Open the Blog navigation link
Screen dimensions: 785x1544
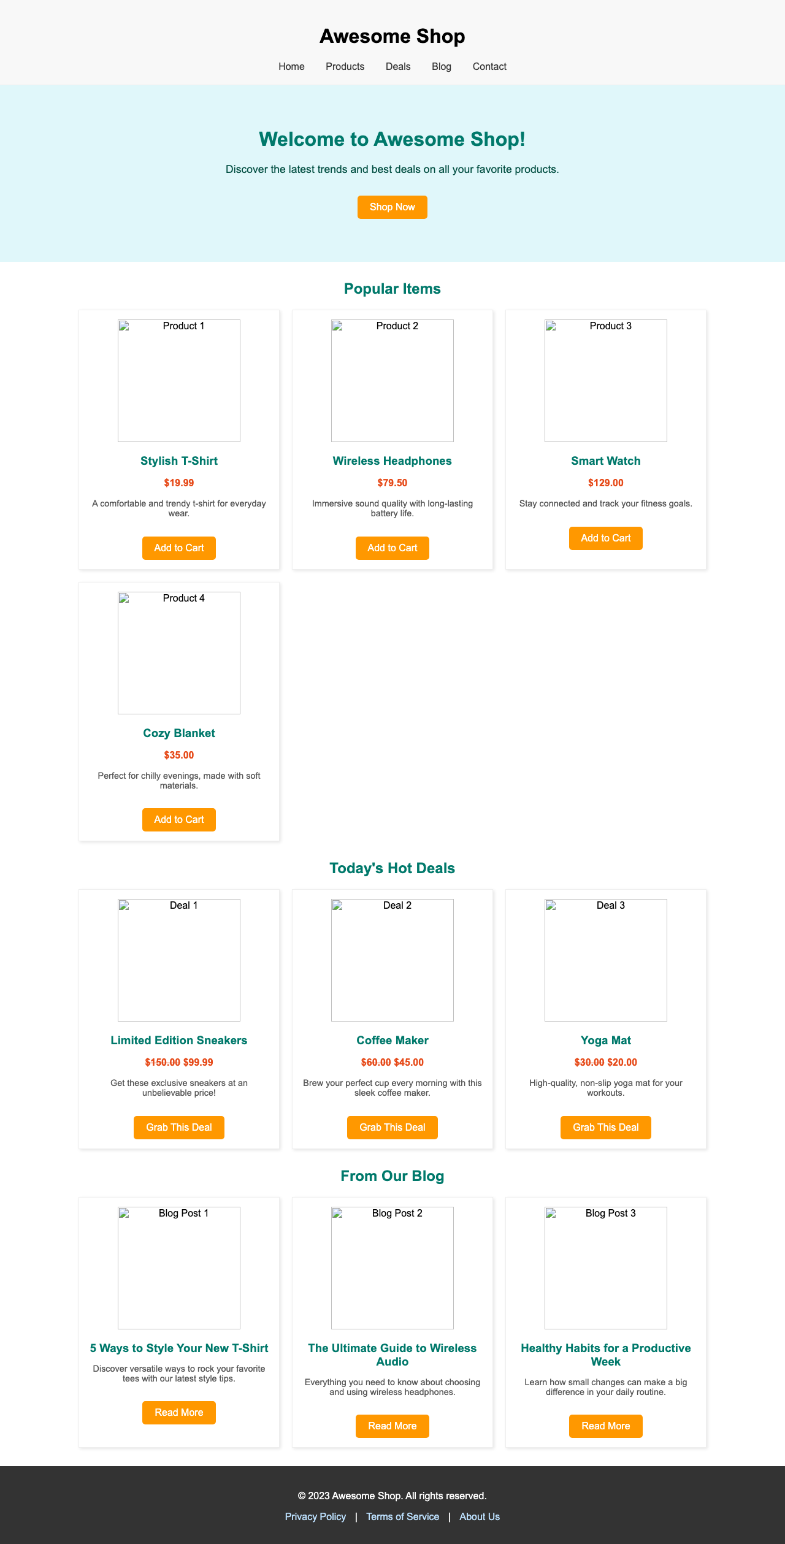coord(441,66)
